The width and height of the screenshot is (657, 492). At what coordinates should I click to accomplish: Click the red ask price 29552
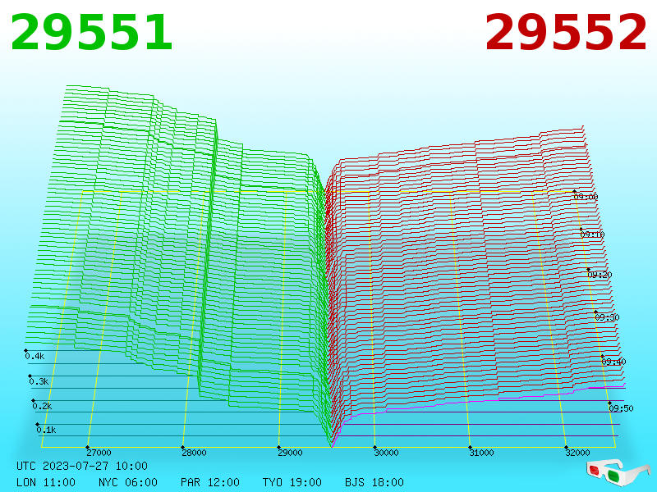click(x=566, y=32)
